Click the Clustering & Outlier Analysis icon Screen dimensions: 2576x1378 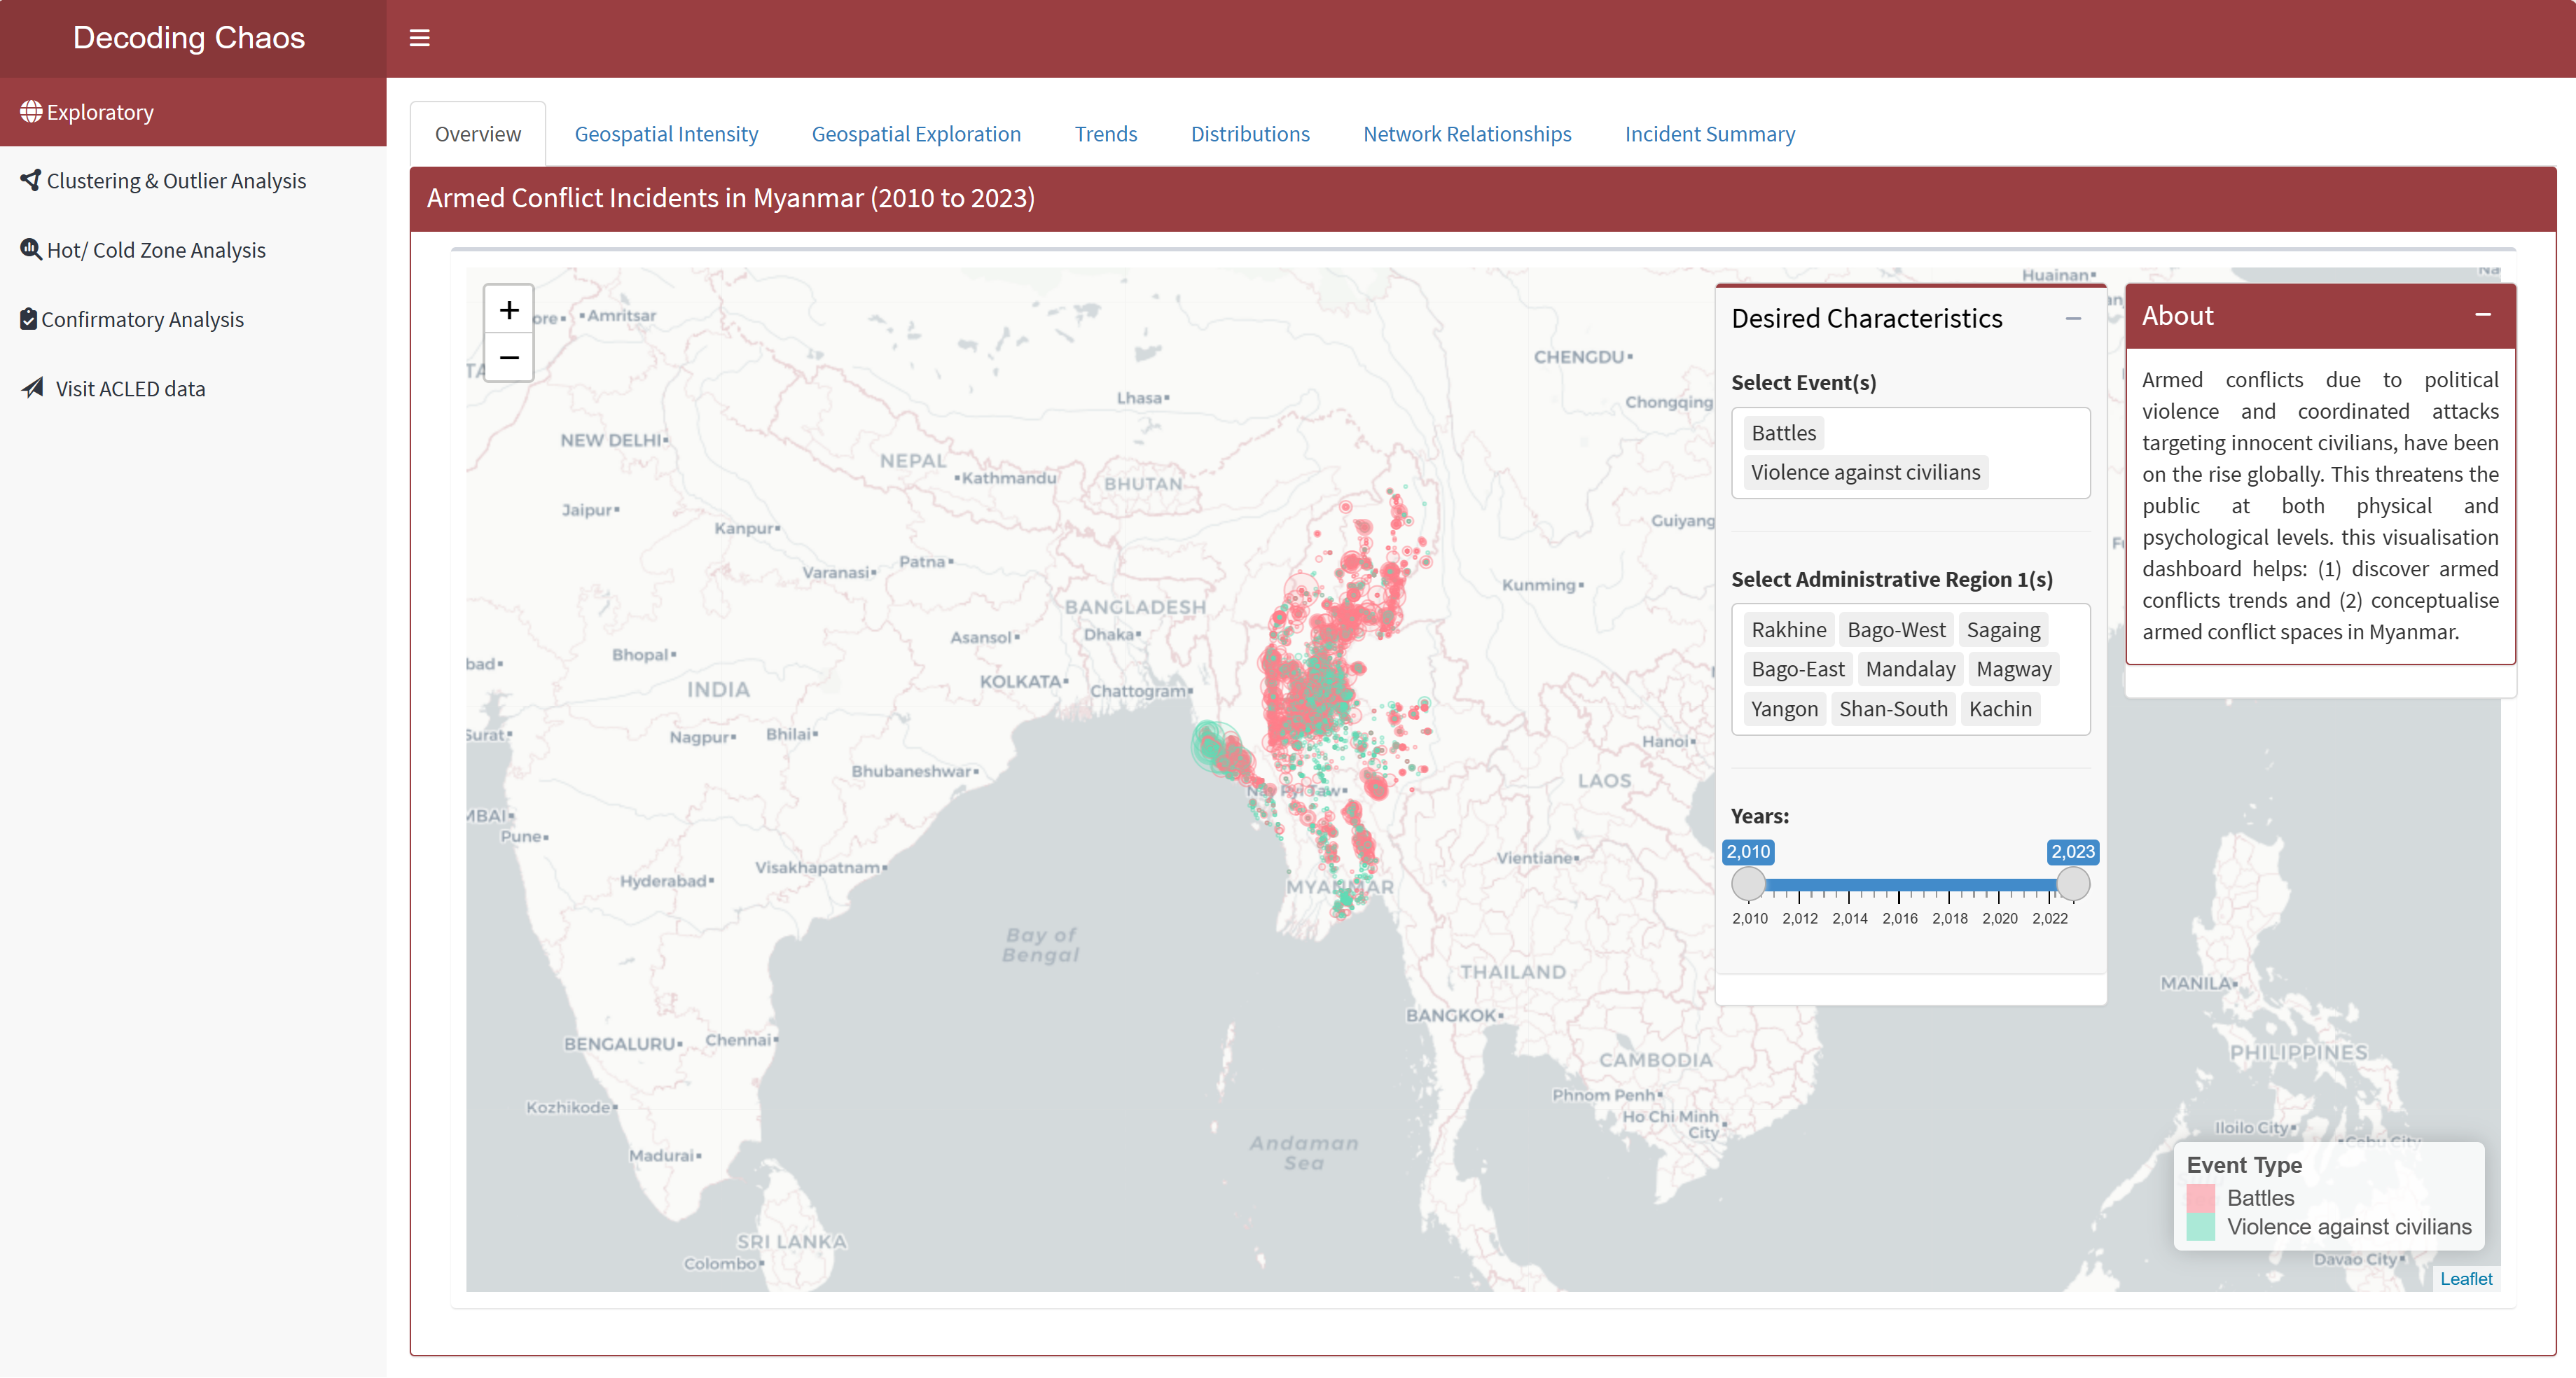(31, 180)
